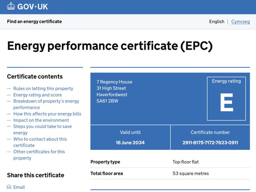Share the certificate via Email link
This screenshot has width=256, height=192.
(x=19, y=187)
